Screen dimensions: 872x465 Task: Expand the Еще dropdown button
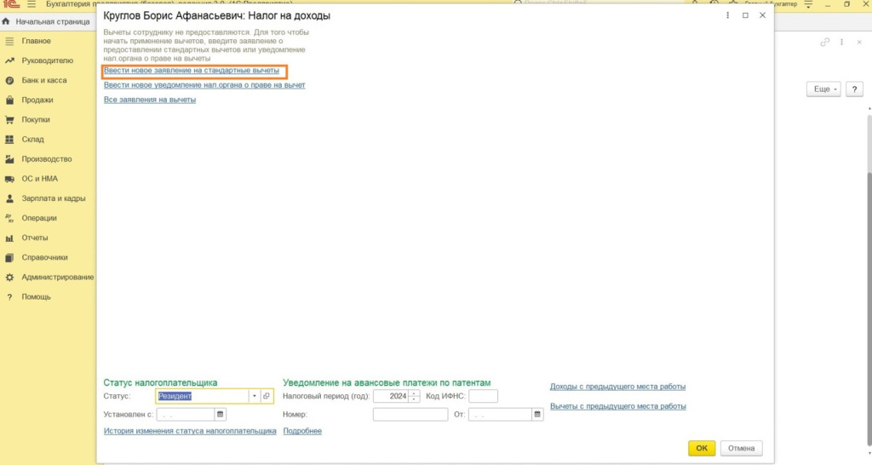coord(823,89)
